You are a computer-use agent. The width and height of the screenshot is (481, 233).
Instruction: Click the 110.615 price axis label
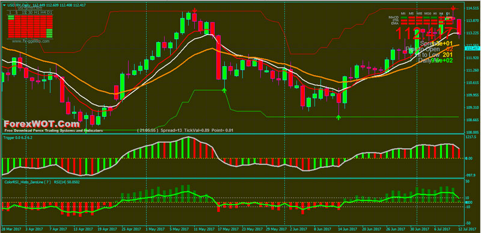tap(472, 83)
